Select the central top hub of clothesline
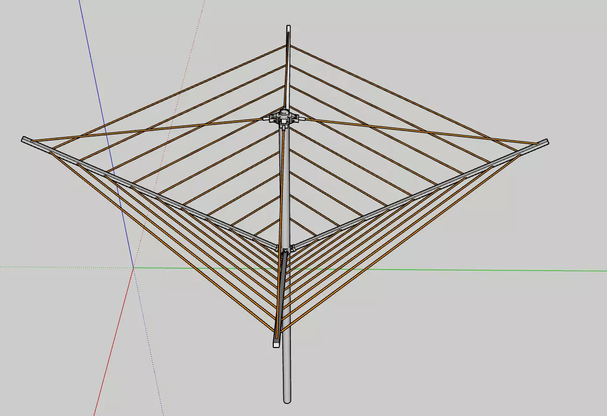Viewport: 607px width, 416px height. 284,118
